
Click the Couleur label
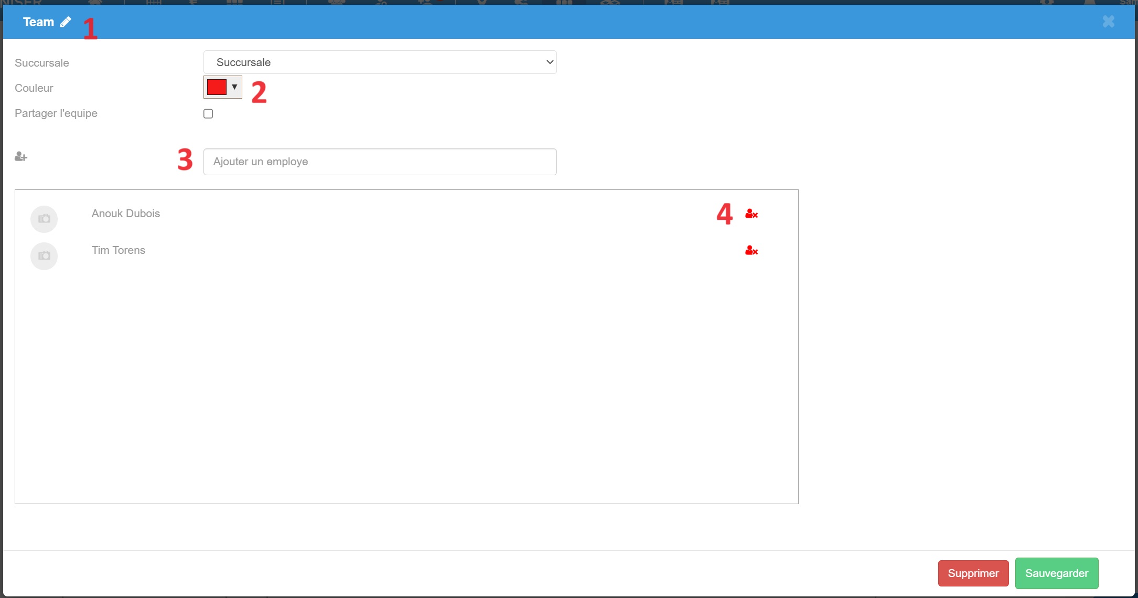coord(34,88)
